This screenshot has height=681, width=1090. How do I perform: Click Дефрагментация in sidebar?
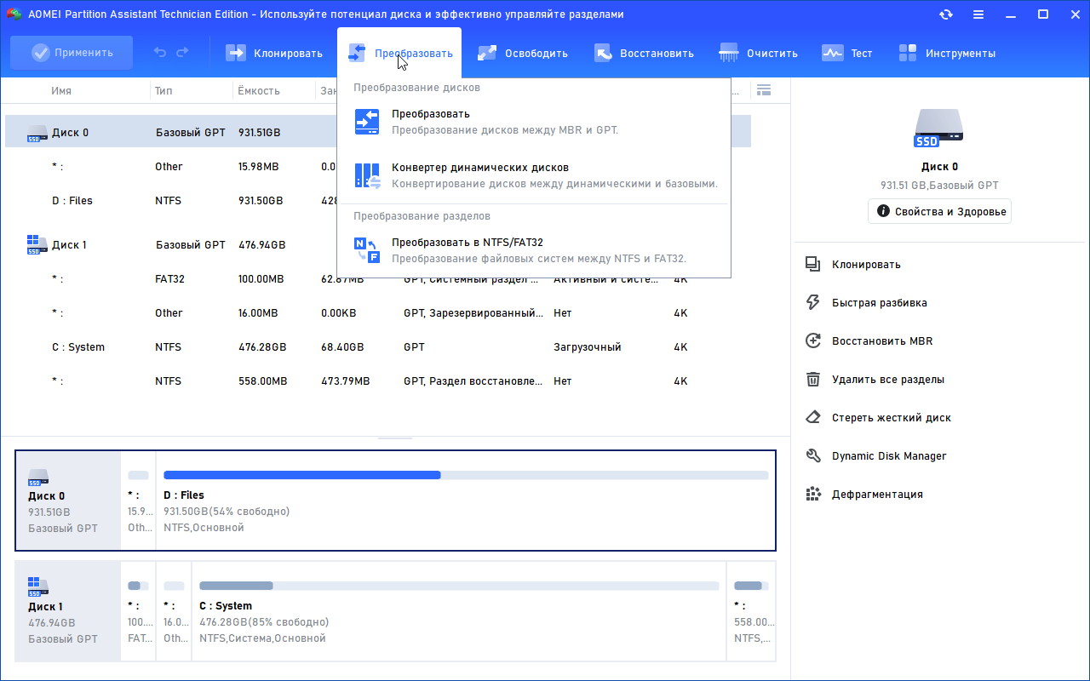tap(877, 494)
